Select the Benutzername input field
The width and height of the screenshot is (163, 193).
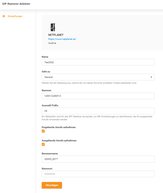tap(98, 159)
